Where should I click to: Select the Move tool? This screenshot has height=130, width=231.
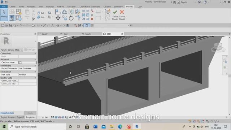pos(58,18)
